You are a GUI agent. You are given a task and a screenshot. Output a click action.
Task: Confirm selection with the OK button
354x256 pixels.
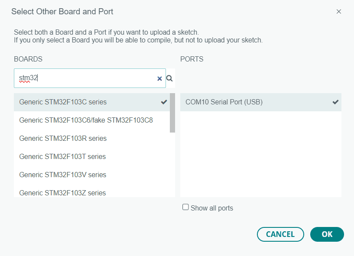[x=327, y=234]
